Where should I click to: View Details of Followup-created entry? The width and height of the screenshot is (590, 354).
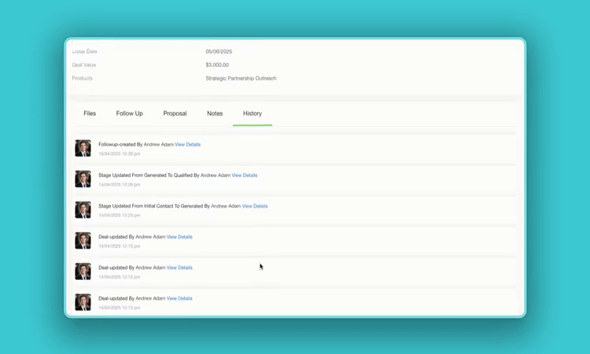coord(188,145)
